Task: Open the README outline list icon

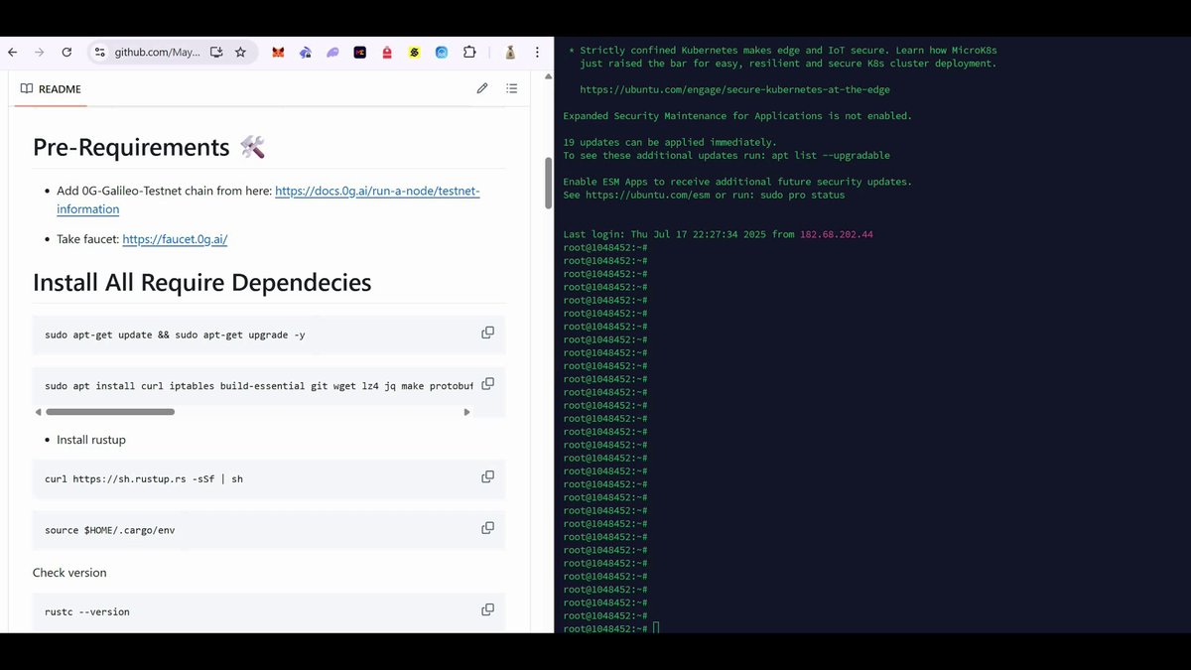Action: [511, 88]
